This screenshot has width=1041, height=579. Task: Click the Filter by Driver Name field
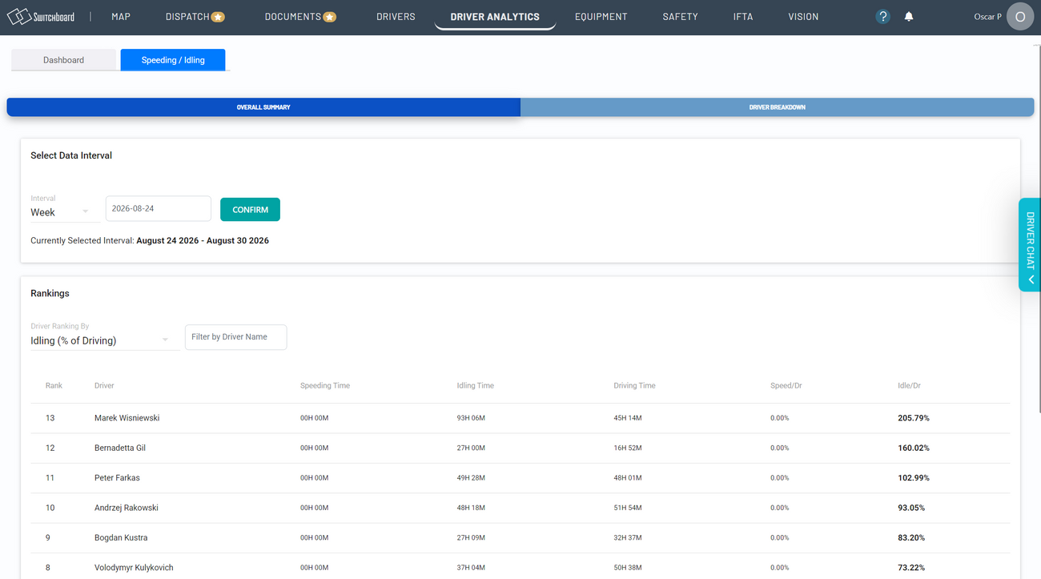tap(235, 337)
